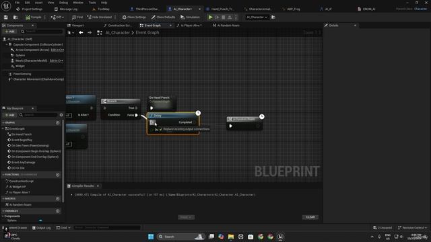Click the graph breadcrumb icon beside AI_Character

(x=100, y=33)
